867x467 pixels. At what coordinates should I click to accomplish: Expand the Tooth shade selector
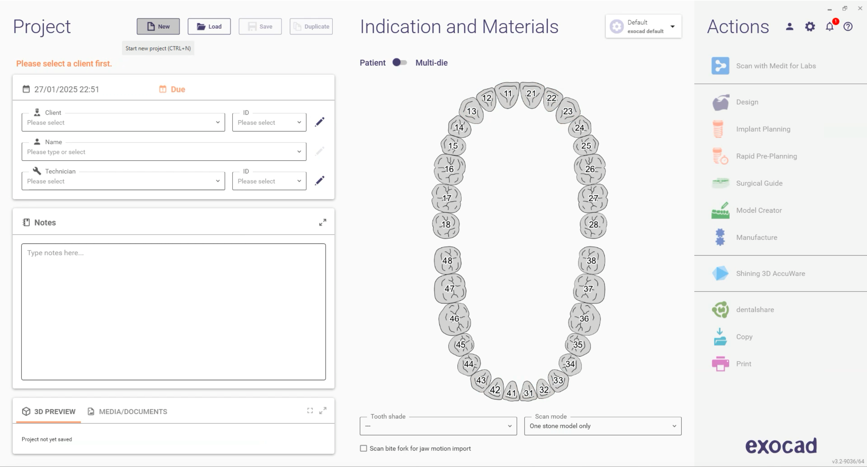tap(509, 426)
